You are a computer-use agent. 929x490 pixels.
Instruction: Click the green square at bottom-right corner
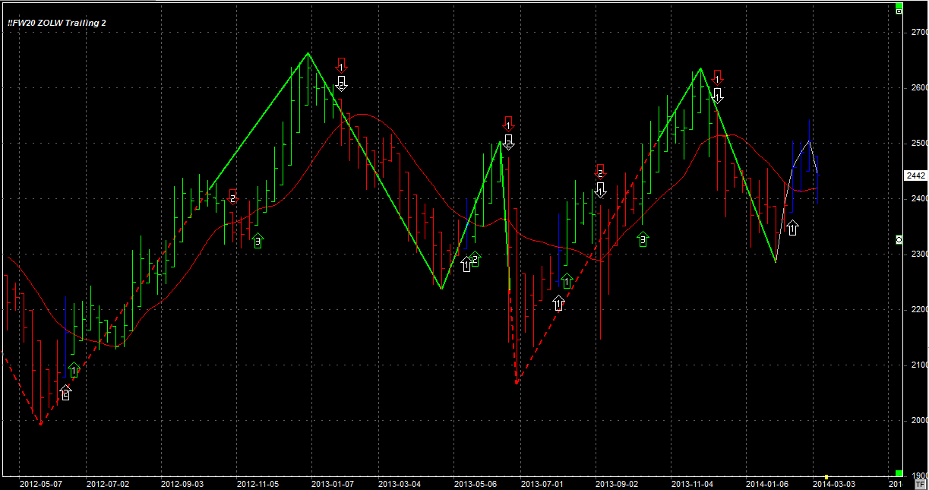(899, 473)
